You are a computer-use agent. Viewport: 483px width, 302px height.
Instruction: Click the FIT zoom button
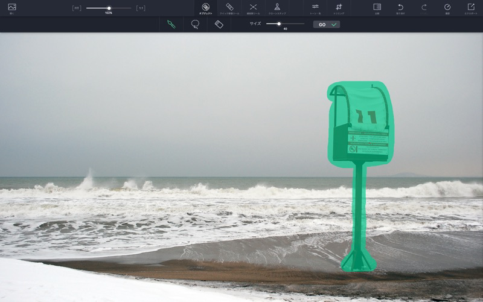tap(77, 8)
